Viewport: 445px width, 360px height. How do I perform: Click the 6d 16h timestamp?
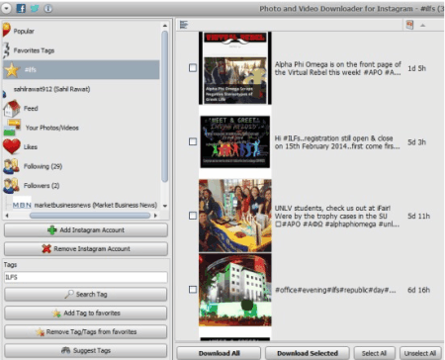(x=418, y=290)
